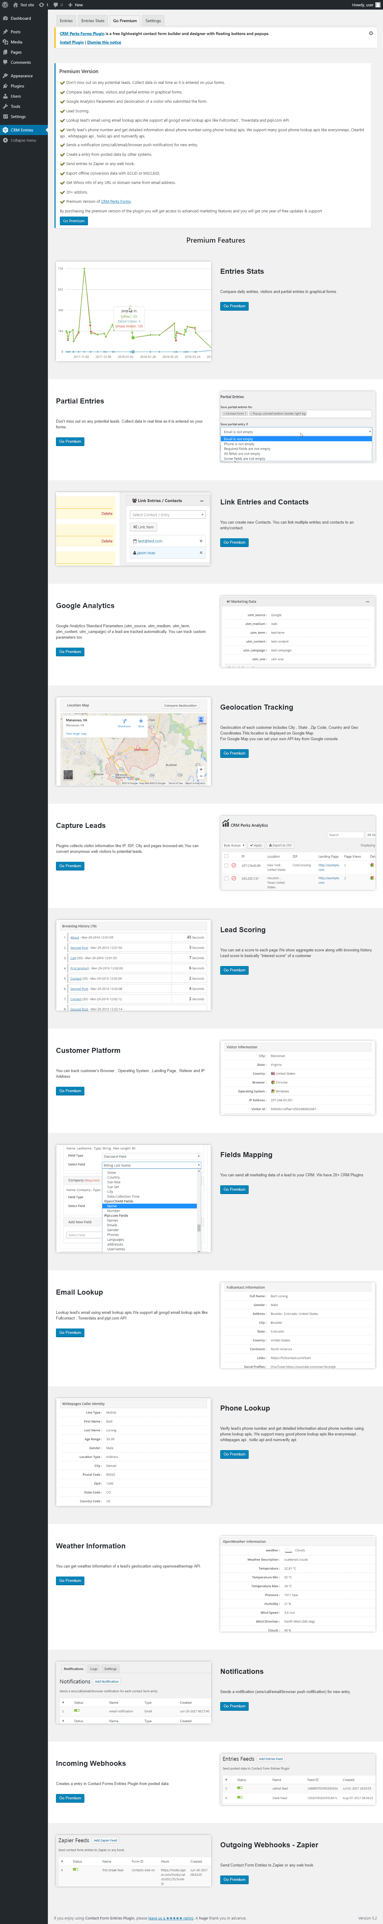The width and height of the screenshot is (383, 1924).
Task: Open the New content menu
Action: point(75,4)
